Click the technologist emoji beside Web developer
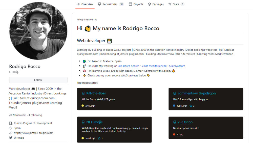Image resolution: width=253 pixels, height=143 pixels. pos(109,41)
